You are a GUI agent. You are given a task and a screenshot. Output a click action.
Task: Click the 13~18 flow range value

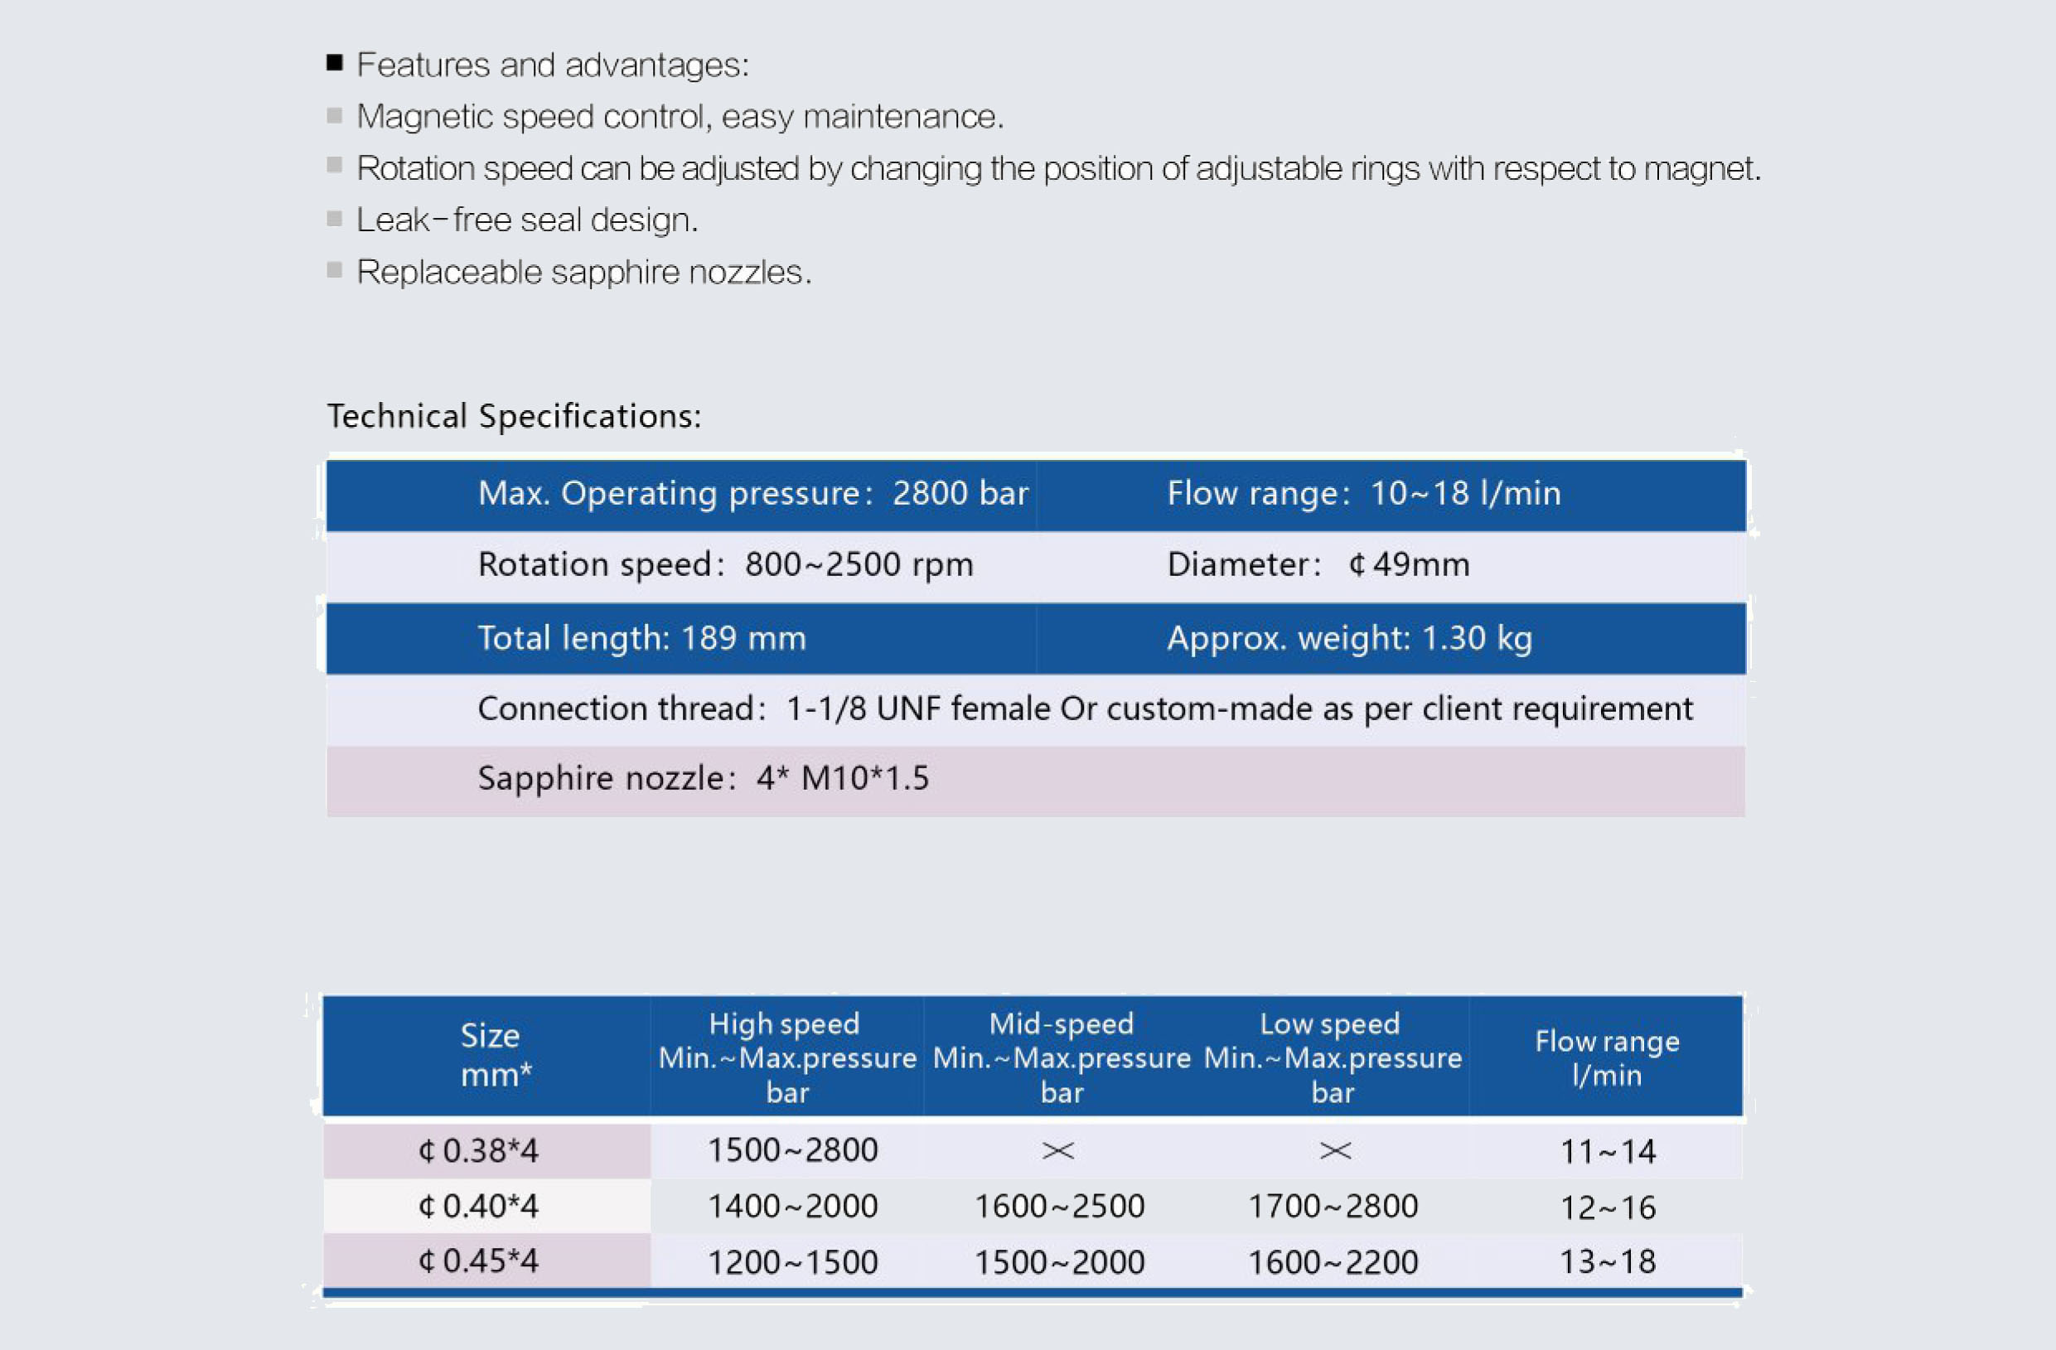tap(1607, 1262)
